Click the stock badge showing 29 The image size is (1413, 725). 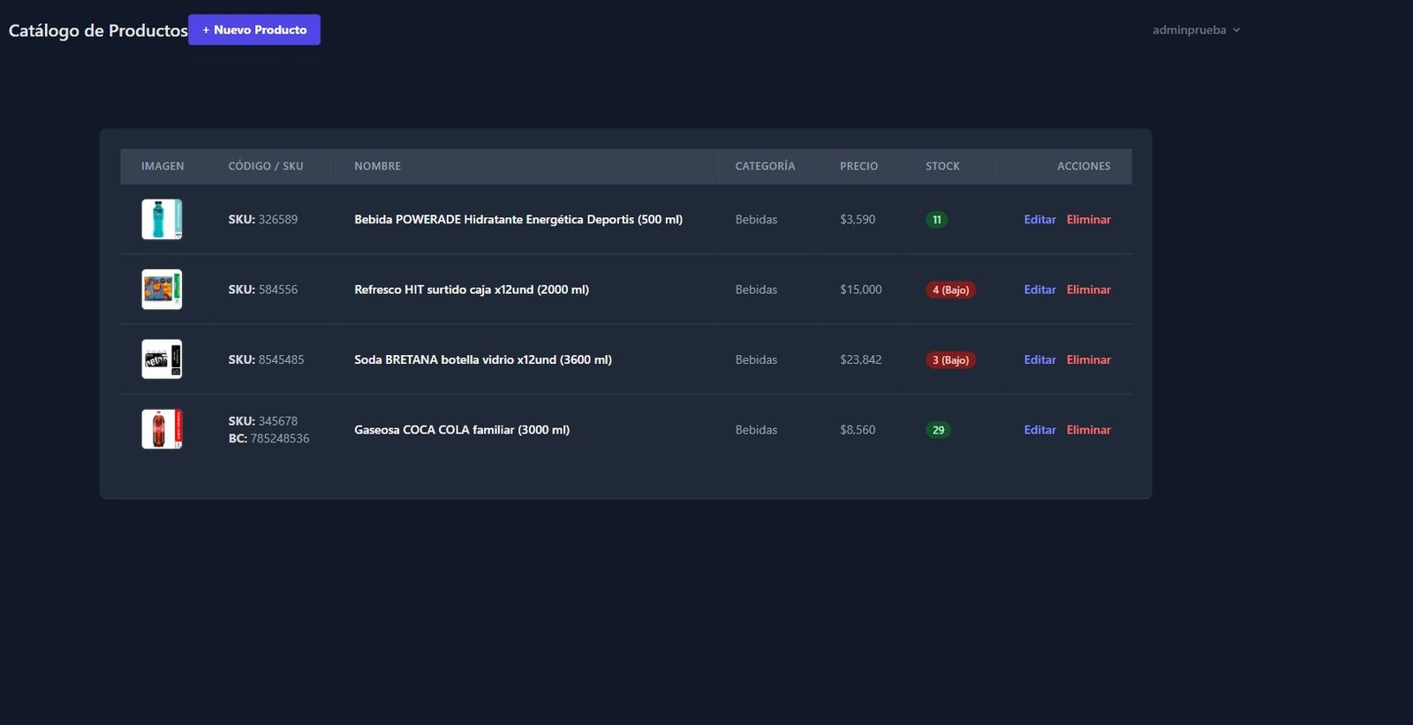[938, 430]
